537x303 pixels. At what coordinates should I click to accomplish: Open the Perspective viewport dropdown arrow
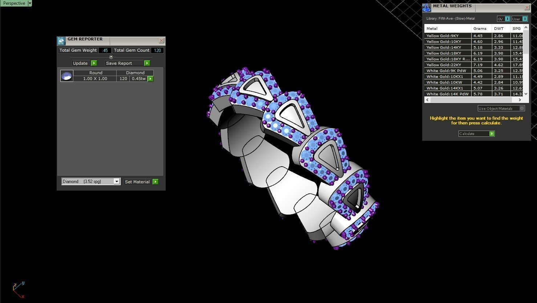point(30,3)
